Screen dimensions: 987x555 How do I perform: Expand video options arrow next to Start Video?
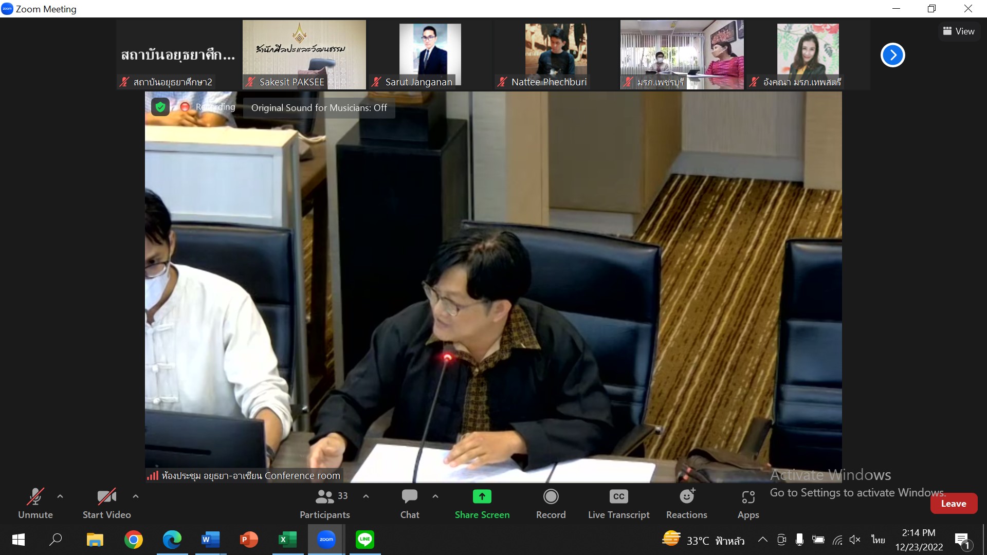pyautogui.click(x=136, y=496)
